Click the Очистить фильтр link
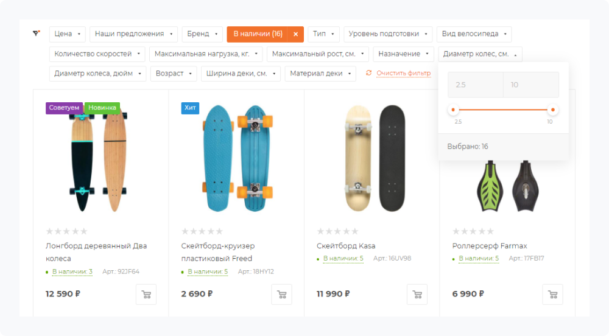The image size is (609, 336). pyautogui.click(x=403, y=73)
